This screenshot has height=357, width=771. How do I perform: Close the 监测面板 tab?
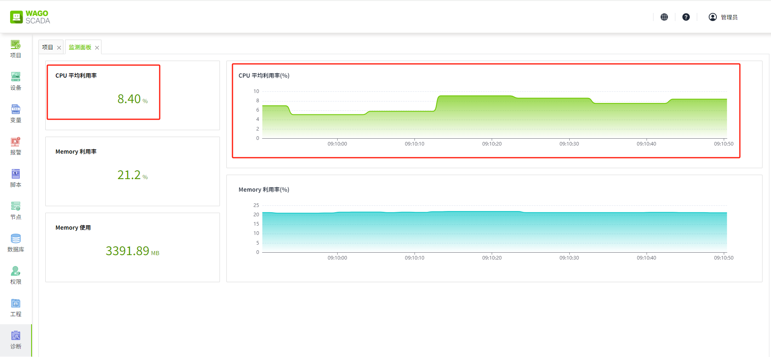(x=97, y=48)
